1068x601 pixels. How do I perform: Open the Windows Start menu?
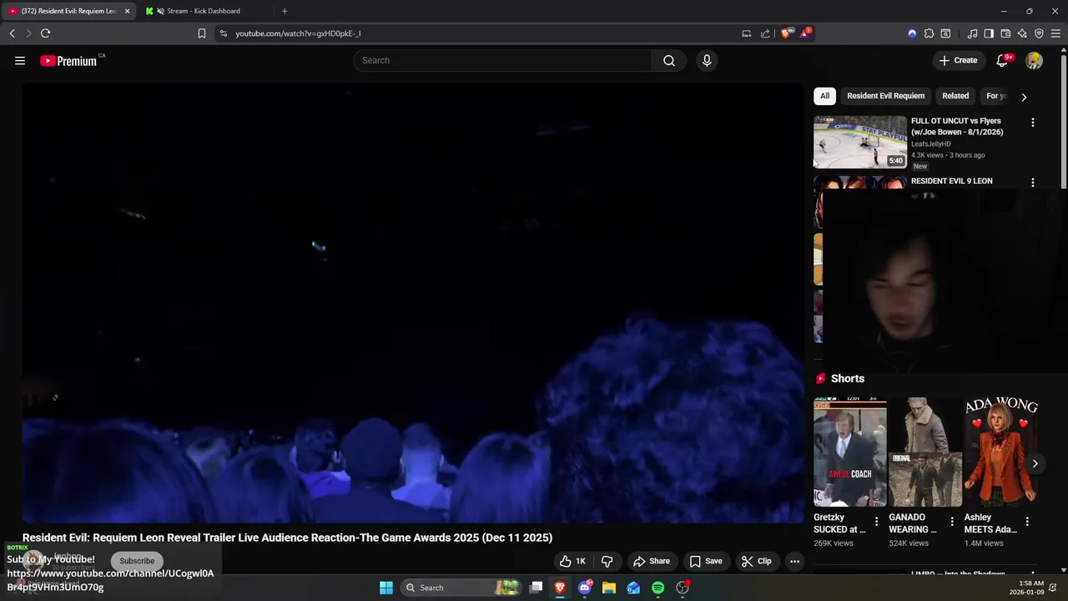pos(386,588)
